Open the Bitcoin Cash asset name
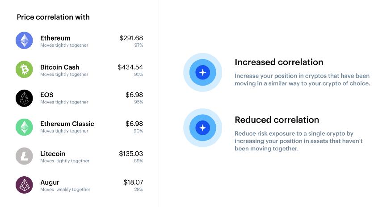The height and width of the screenshot is (207, 391). point(60,67)
